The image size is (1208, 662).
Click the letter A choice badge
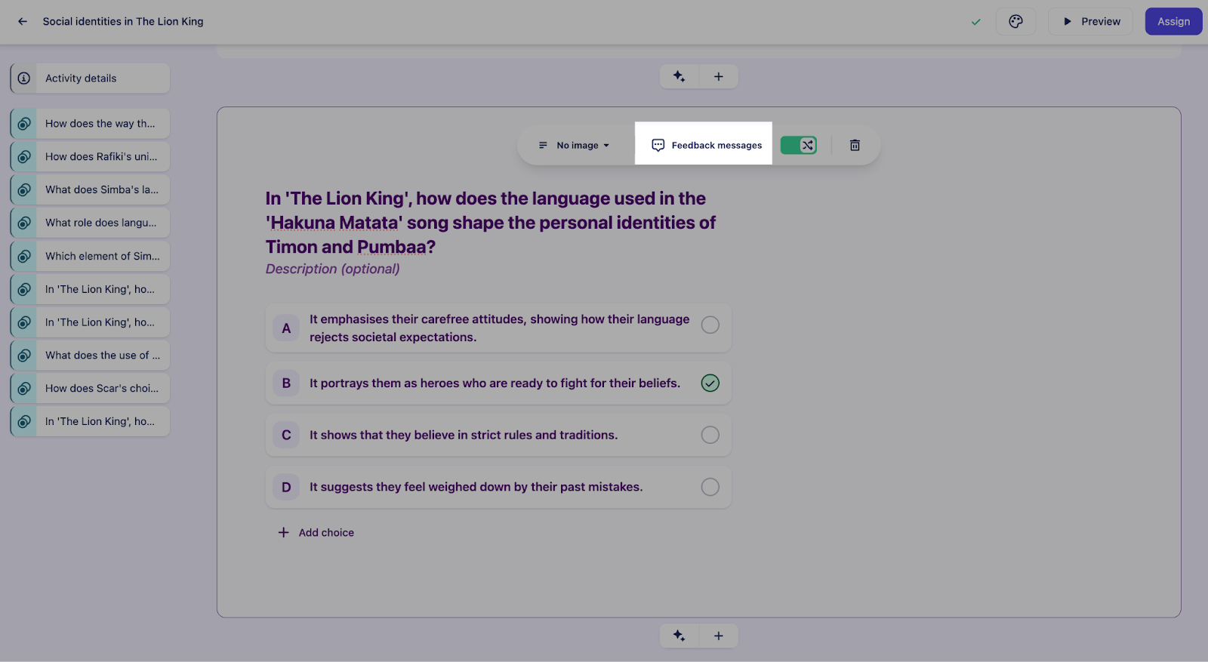(286, 328)
